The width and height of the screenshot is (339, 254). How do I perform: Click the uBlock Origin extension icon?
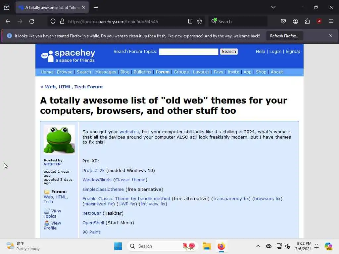pyautogui.click(x=319, y=21)
